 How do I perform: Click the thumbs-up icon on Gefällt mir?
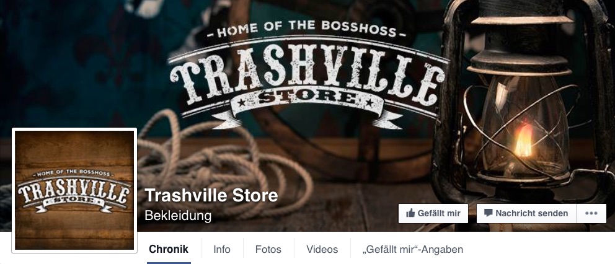coord(410,213)
